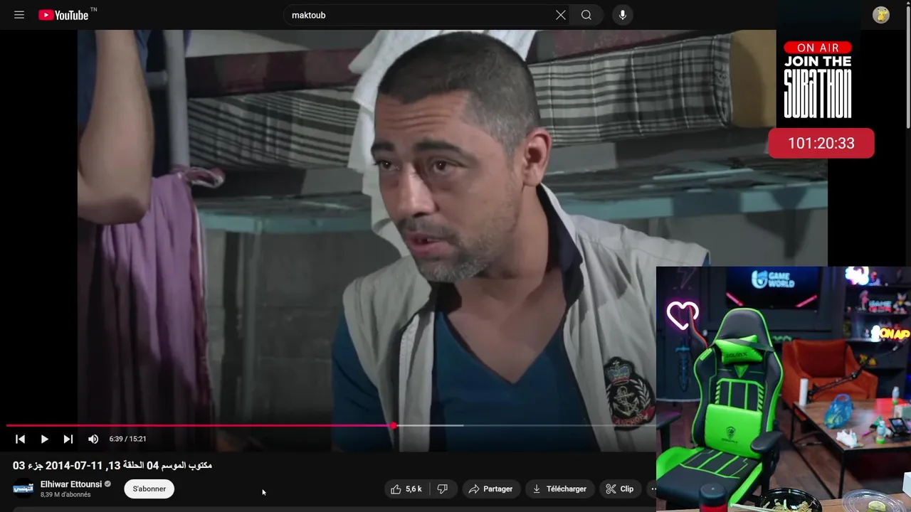Screen dimensions: 911x512
Task: Share video via Partager button
Action: [x=490, y=489]
